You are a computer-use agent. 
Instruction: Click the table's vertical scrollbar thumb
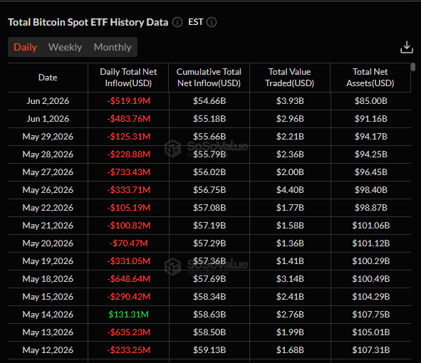coord(413,67)
